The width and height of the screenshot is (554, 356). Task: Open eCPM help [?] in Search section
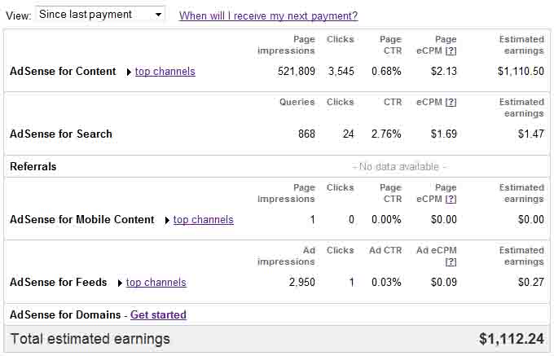pos(451,102)
